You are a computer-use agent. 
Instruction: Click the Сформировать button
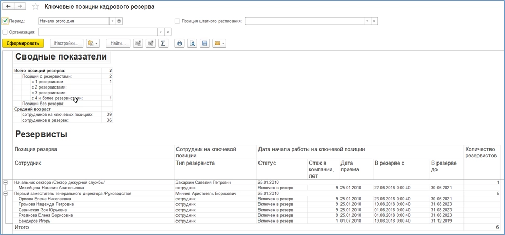pyautogui.click(x=23, y=43)
